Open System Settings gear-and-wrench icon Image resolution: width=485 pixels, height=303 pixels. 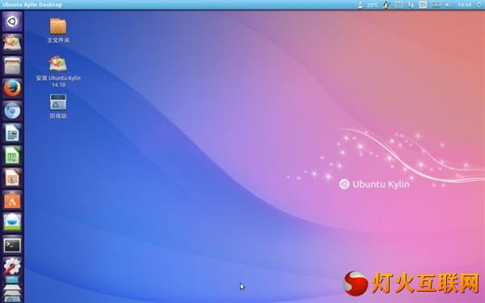12,267
